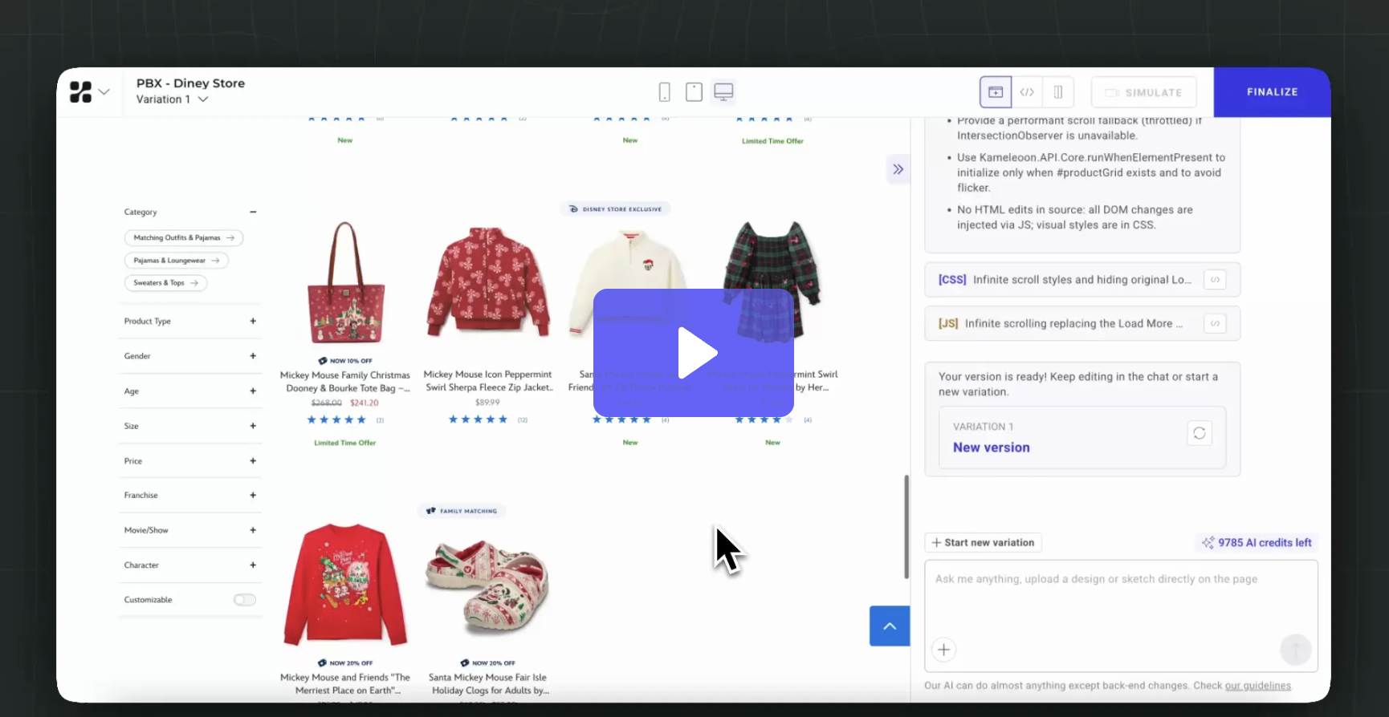
Task: Open the code editor view icon
Action: [x=1027, y=92]
